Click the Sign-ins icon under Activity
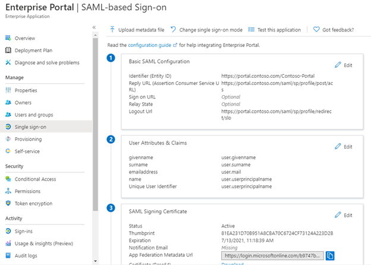 coord(8,231)
